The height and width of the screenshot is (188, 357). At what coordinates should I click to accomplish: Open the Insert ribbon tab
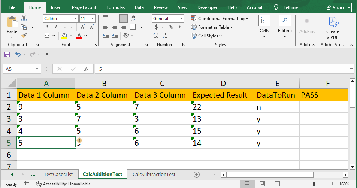(x=56, y=7)
